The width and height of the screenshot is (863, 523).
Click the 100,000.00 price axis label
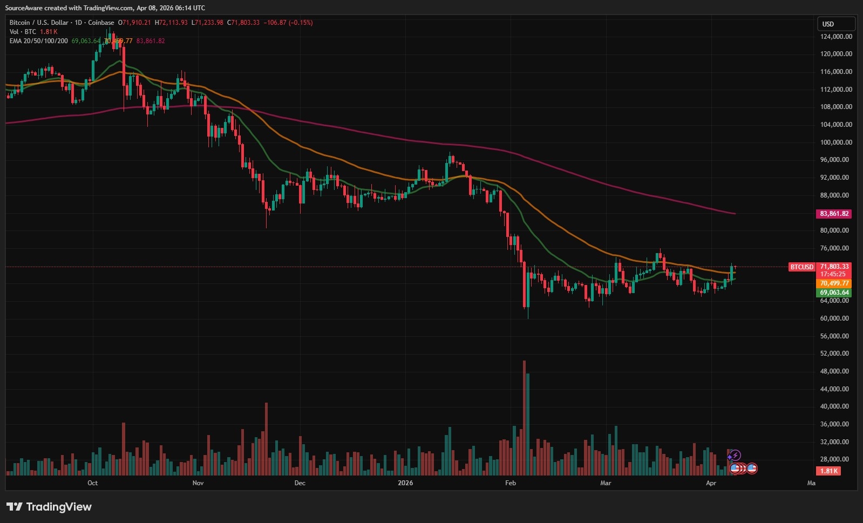point(836,142)
